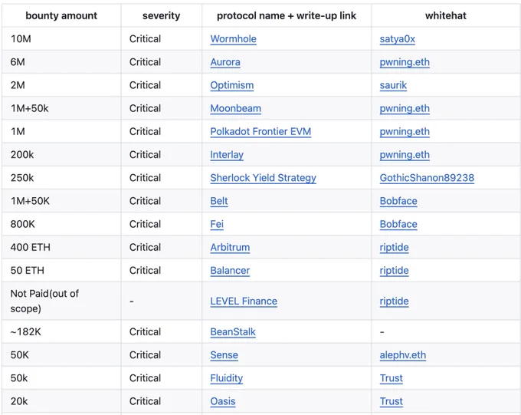The image size is (521, 415).
Task: Select the 'bounty amount' column header
Action: pyautogui.click(x=61, y=15)
